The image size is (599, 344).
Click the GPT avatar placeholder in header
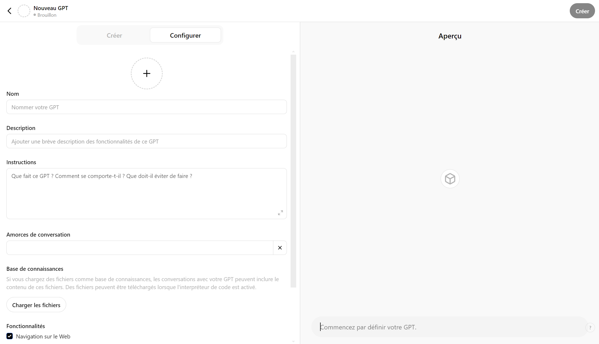point(24,11)
